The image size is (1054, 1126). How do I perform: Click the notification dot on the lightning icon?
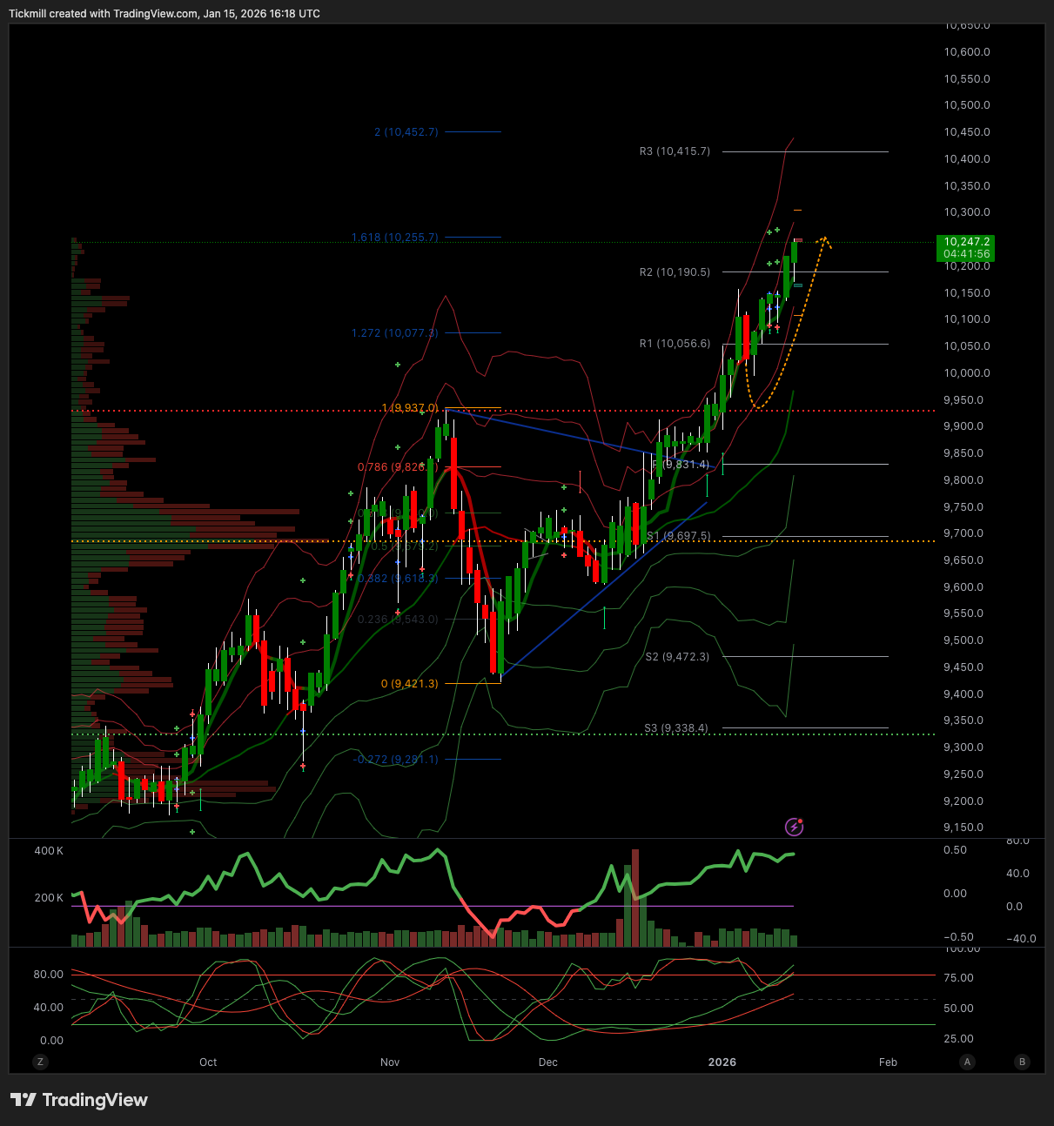click(802, 821)
